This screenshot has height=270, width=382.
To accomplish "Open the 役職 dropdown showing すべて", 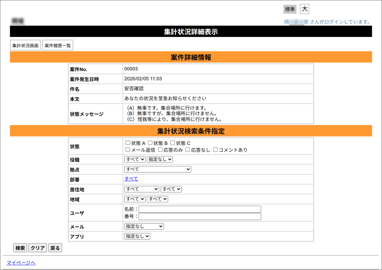I will coord(134,159).
